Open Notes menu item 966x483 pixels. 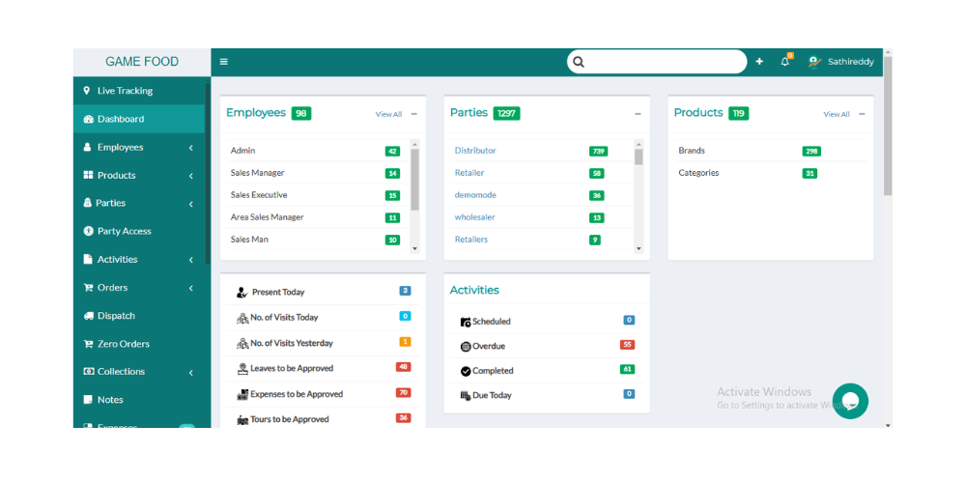(138, 400)
